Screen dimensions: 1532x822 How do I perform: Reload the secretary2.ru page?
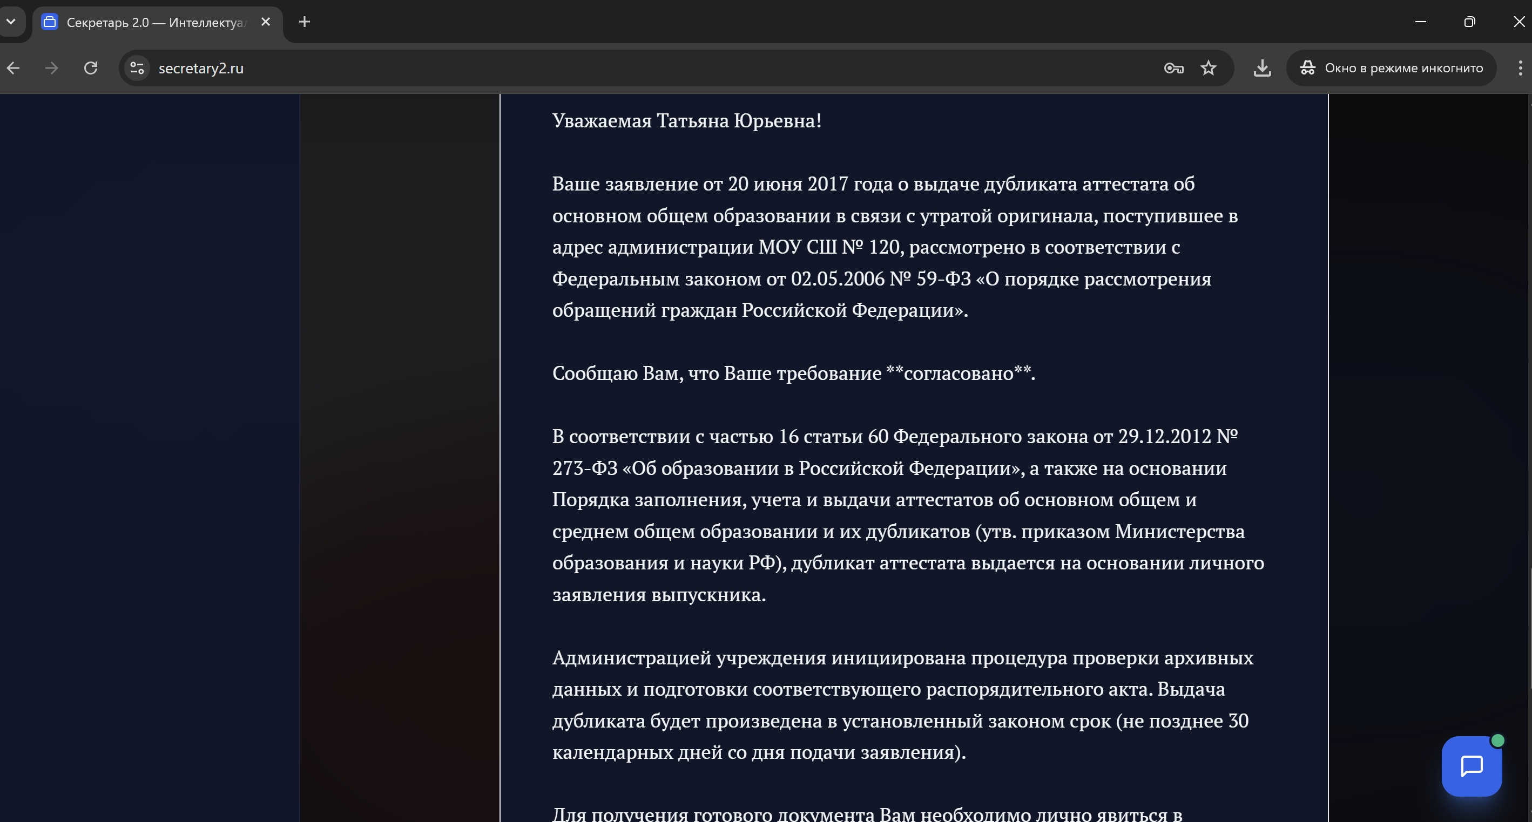pyautogui.click(x=90, y=69)
